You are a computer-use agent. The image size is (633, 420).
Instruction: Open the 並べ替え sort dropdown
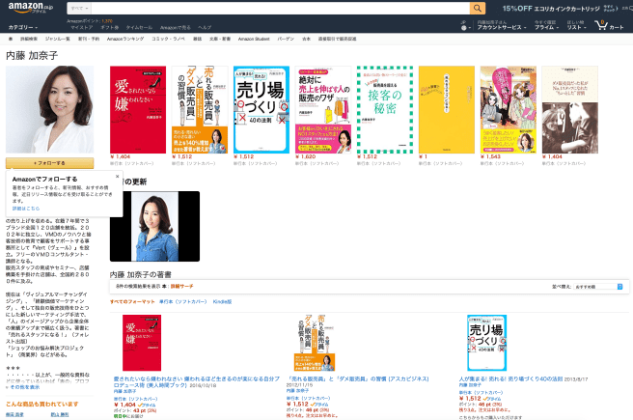point(598,287)
